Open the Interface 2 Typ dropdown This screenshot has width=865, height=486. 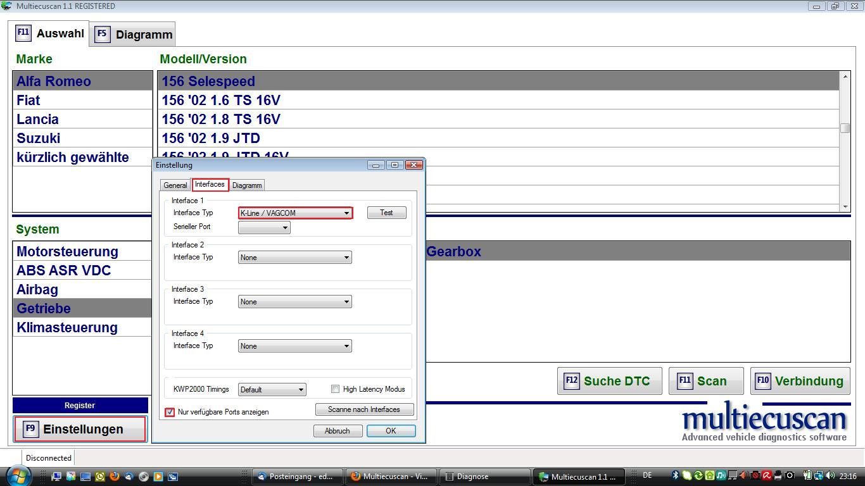pyautogui.click(x=295, y=258)
